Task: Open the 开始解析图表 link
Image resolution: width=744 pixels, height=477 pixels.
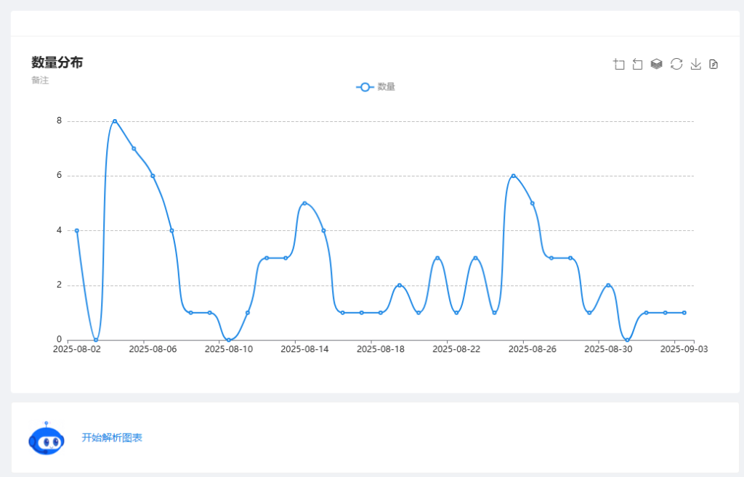Action: click(x=112, y=438)
